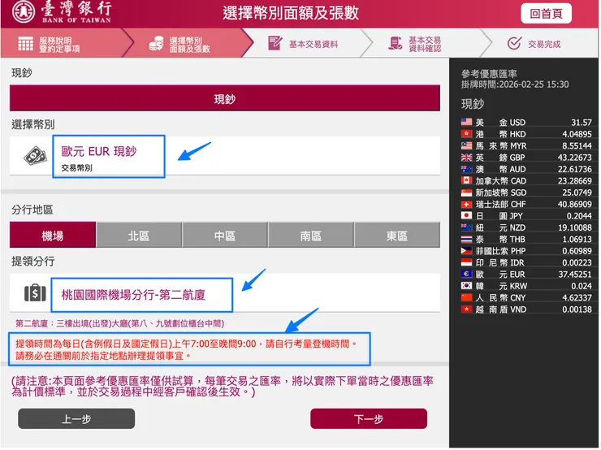The height and width of the screenshot is (450, 601).
Task: Click the document confirmation icon
Action: click(x=396, y=43)
